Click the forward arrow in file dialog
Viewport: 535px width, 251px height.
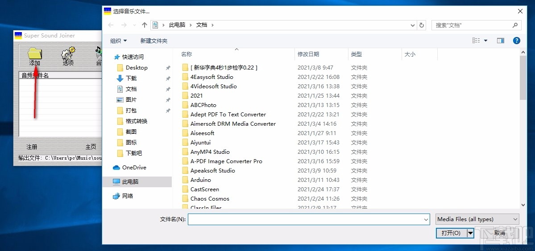(124, 25)
